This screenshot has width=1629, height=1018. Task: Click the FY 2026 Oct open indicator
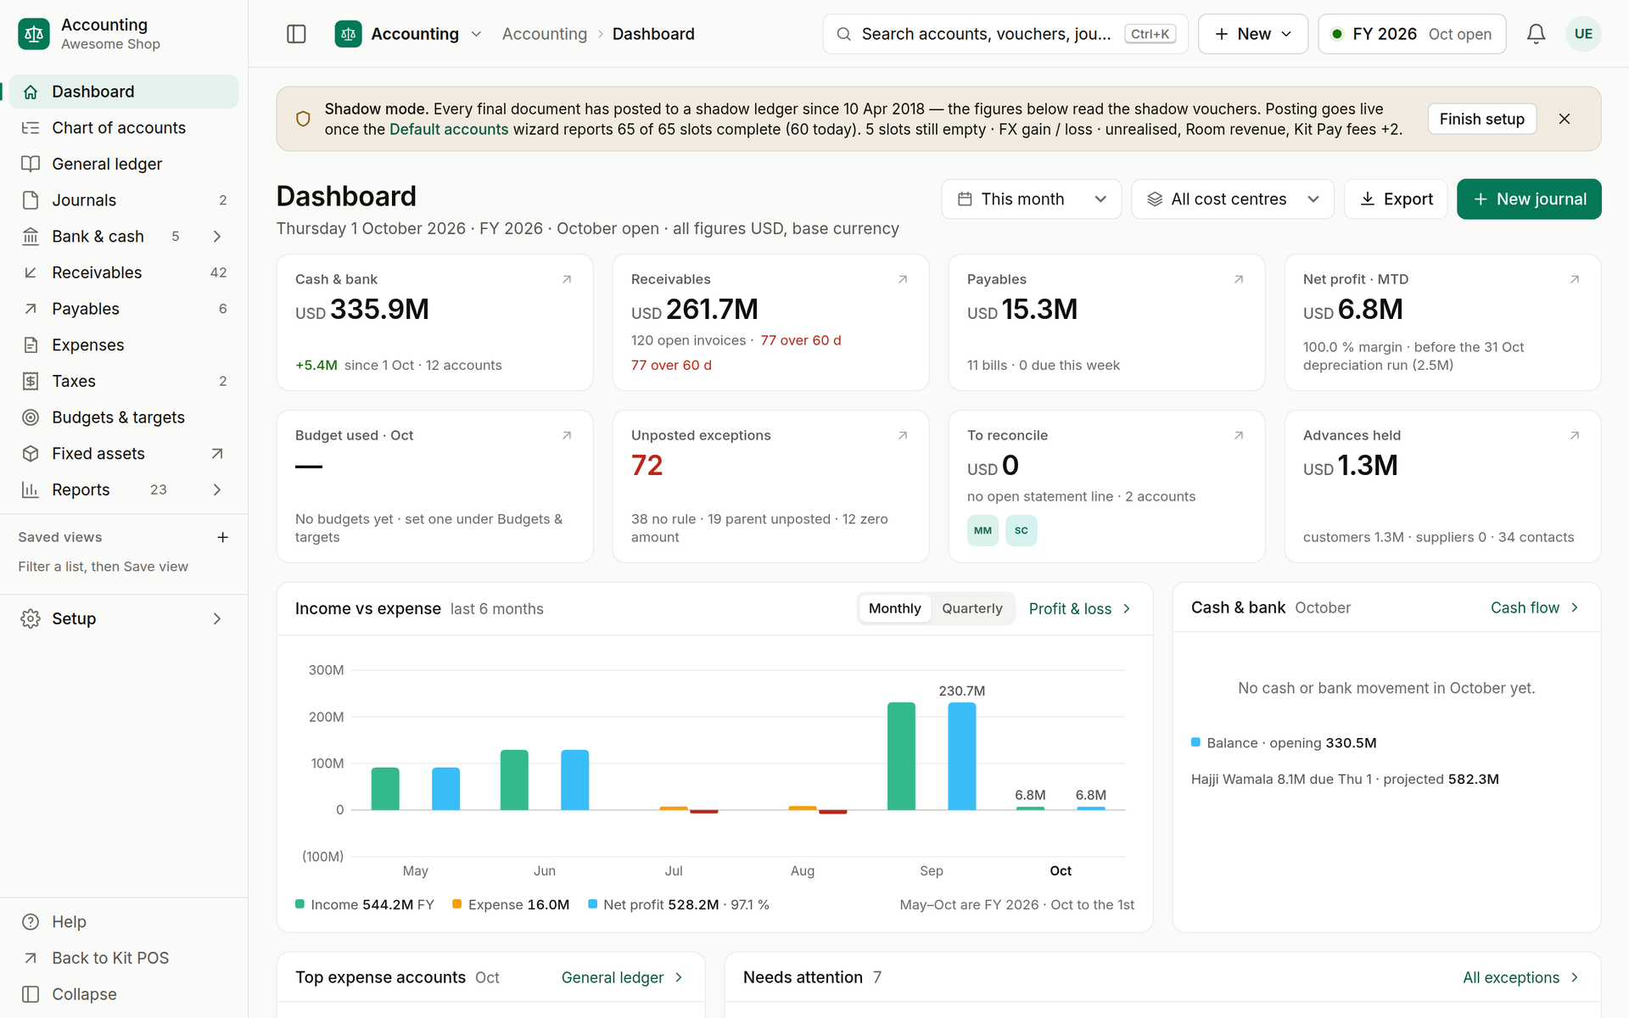(1412, 34)
